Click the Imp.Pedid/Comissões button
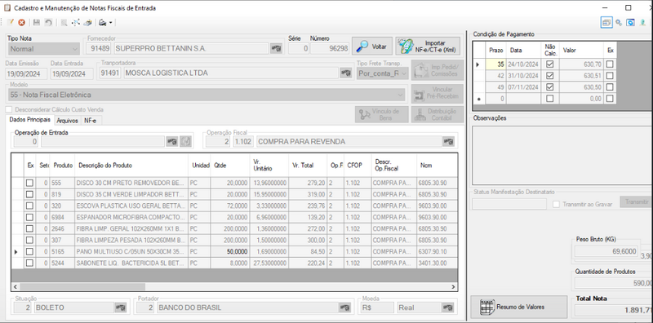653x323 pixels. tap(438, 70)
